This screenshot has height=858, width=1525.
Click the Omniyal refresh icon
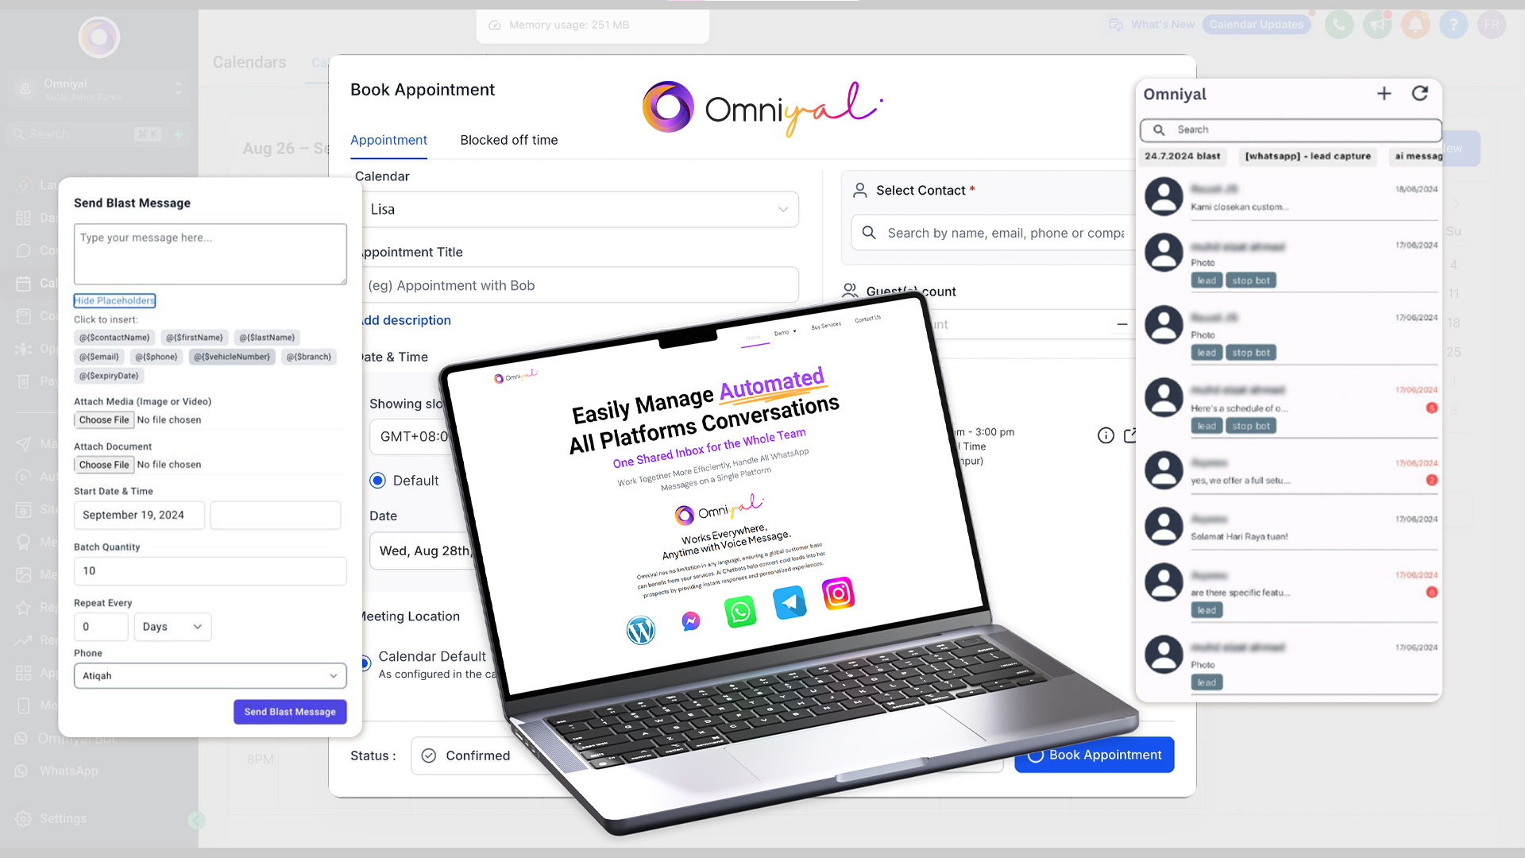(1419, 92)
